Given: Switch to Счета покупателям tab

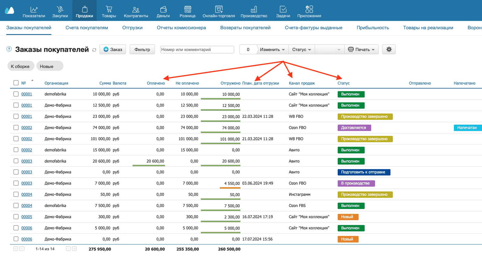Looking at the screenshot, I should click(x=87, y=28).
